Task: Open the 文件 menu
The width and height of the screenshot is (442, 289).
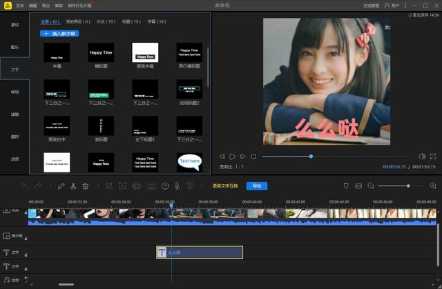Action: pos(20,6)
